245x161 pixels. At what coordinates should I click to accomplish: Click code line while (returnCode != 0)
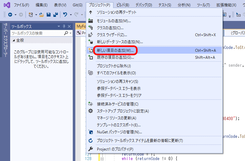tap(150, 159)
